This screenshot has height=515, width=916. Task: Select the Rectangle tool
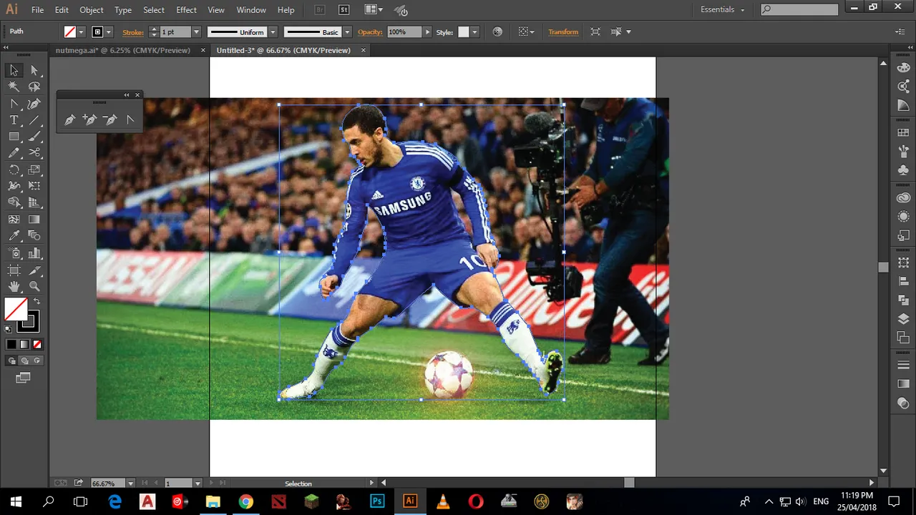pyautogui.click(x=14, y=137)
